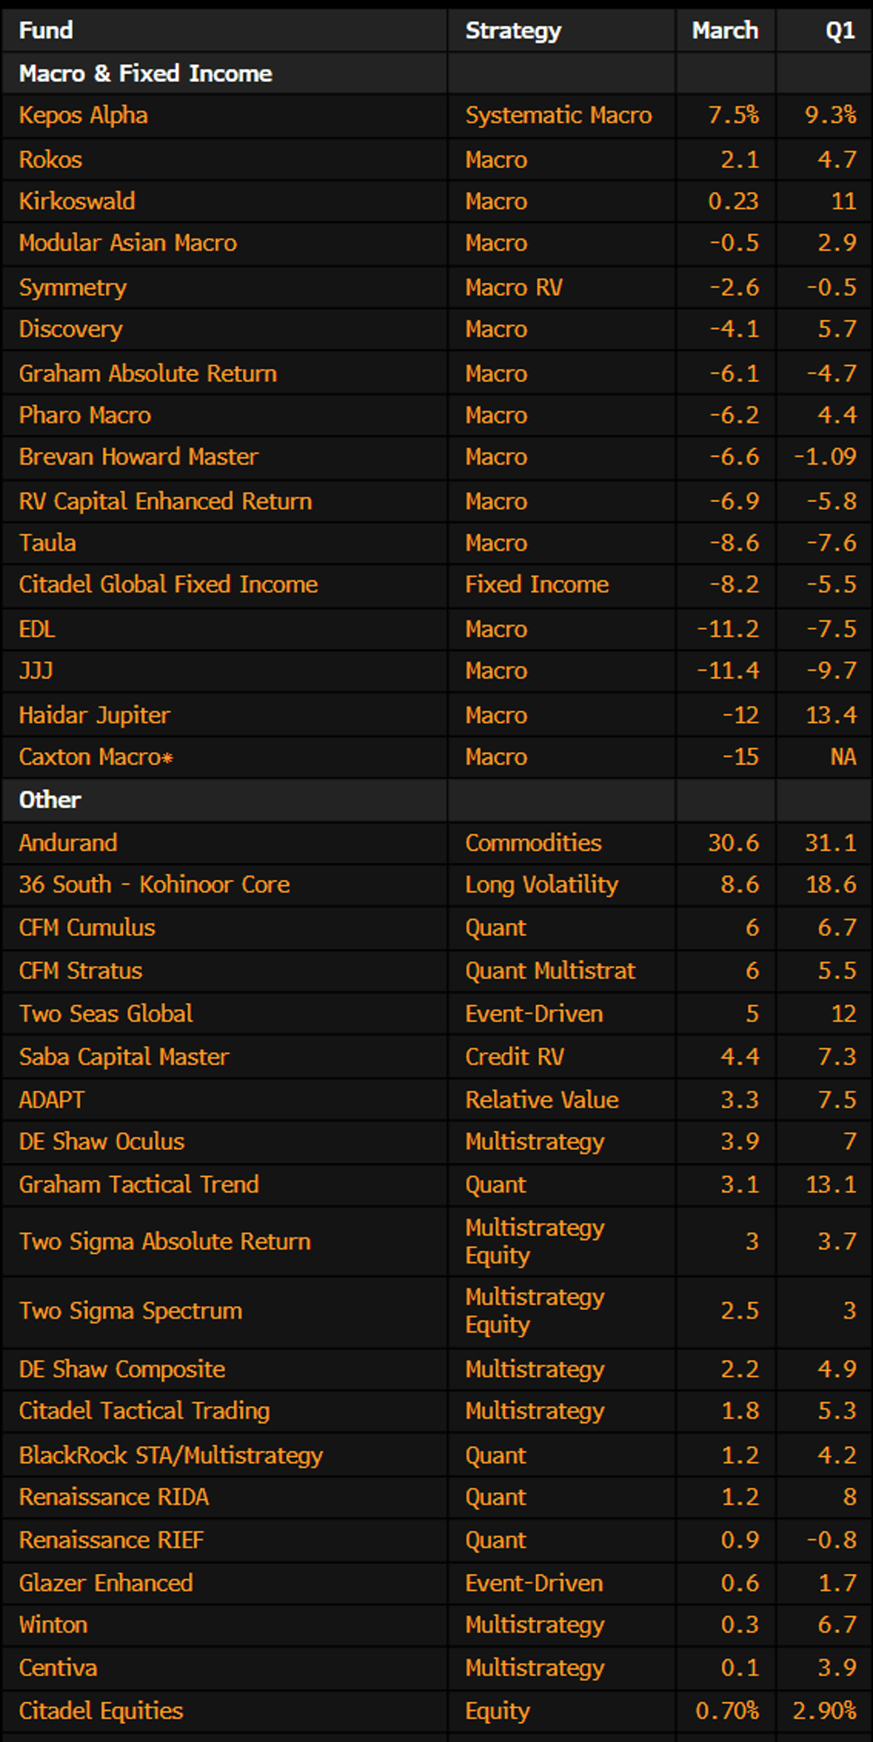Click Citadel Tactical Trading fund name

point(144,1410)
